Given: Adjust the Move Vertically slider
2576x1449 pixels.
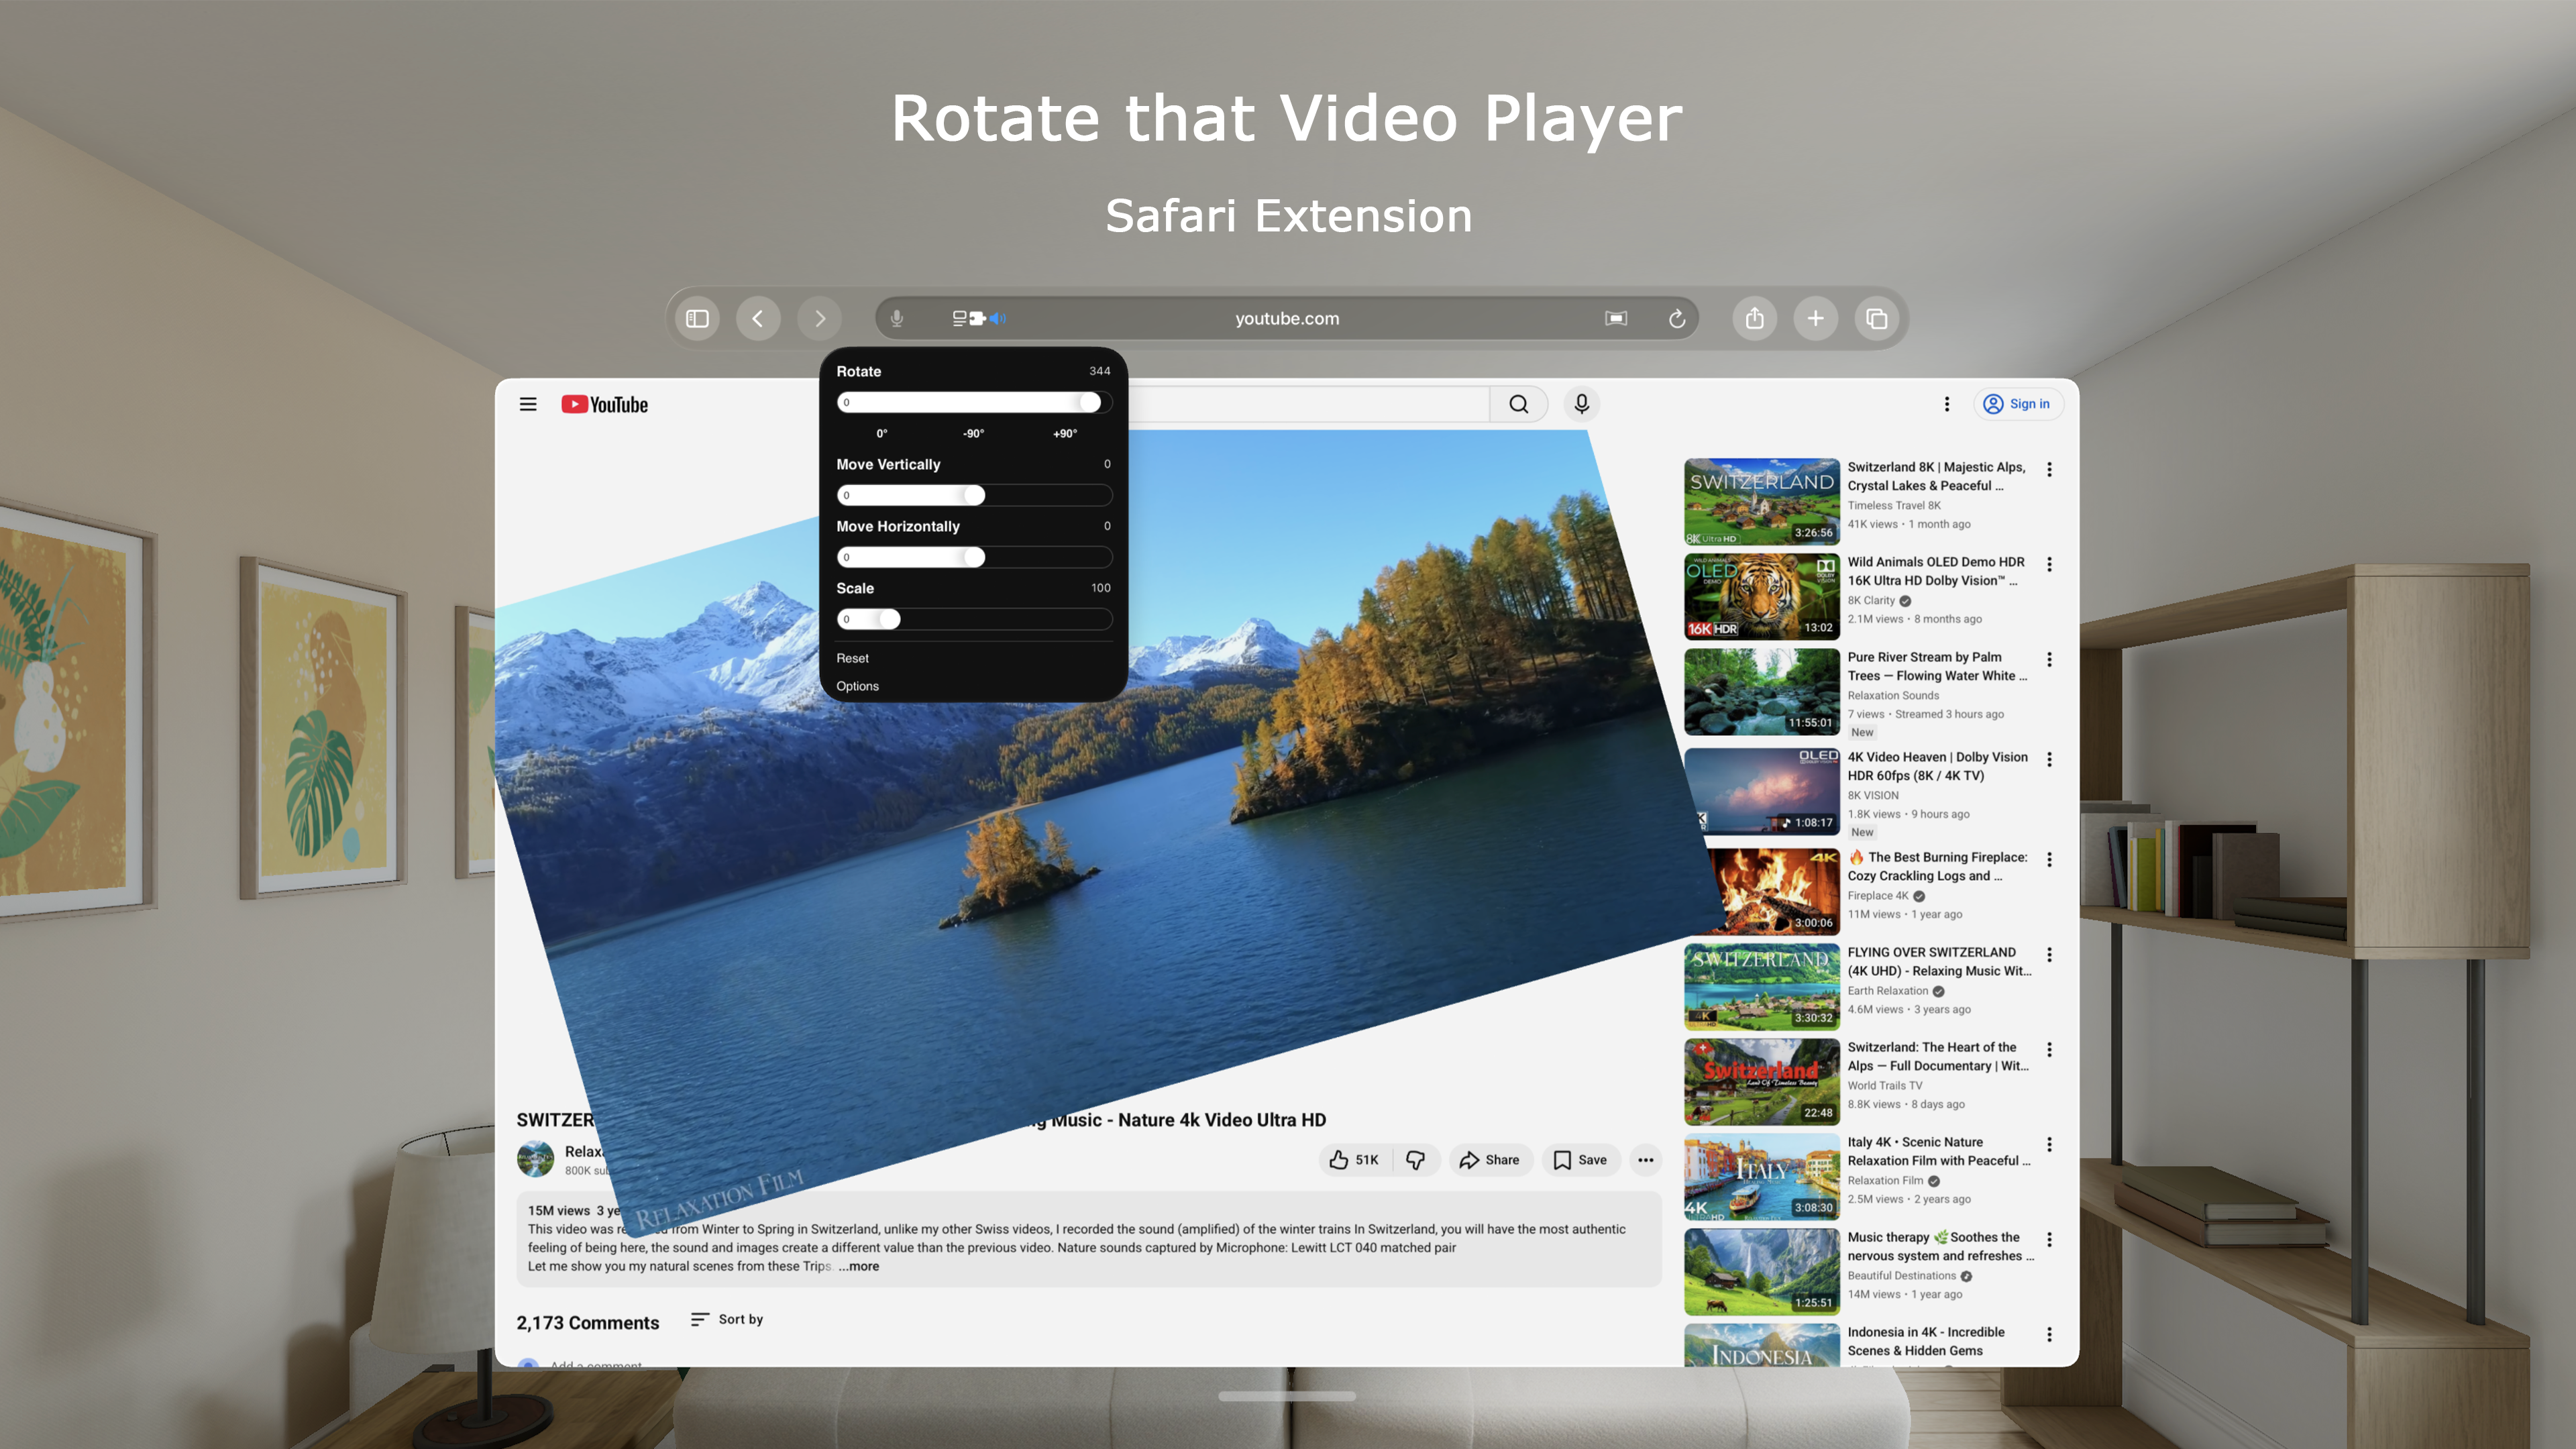Looking at the screenshot, I should (x=974, y=495).
